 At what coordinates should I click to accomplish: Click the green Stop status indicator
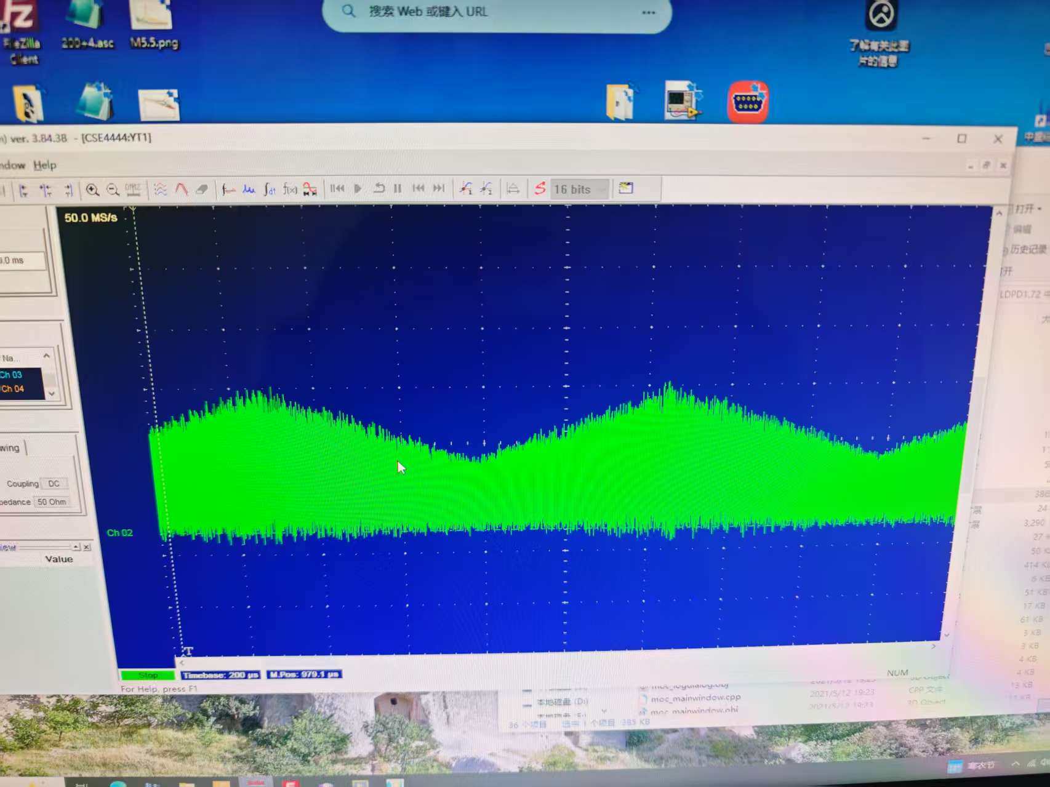pyautogui.click(x=148, y=676)
